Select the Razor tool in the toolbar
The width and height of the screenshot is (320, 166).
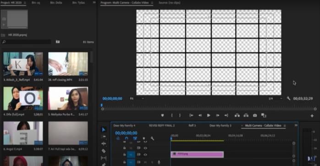coord(104,151)
